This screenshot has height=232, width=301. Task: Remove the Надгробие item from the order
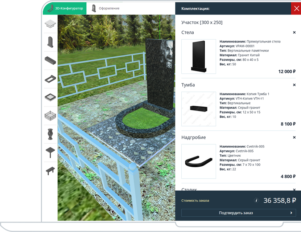pos(294,138)
